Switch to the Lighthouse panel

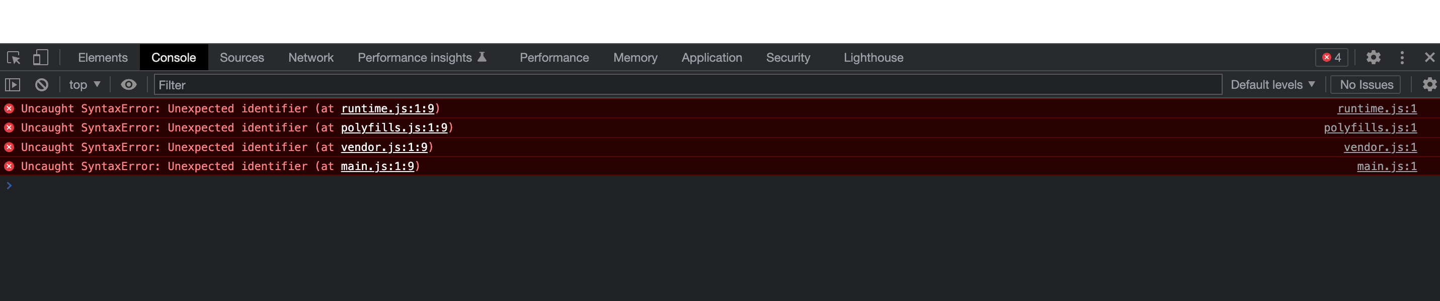pos(873,57)
